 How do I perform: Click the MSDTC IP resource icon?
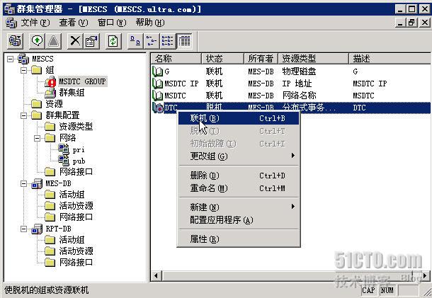(158, 84)
